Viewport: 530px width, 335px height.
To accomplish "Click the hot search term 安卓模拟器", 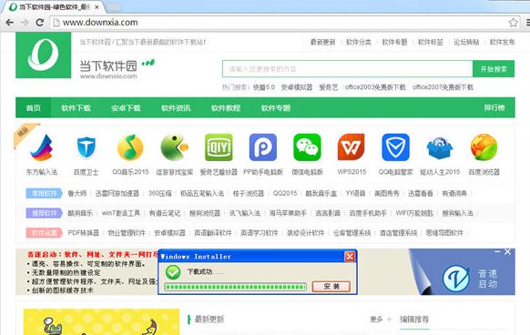I will (297, 87).
